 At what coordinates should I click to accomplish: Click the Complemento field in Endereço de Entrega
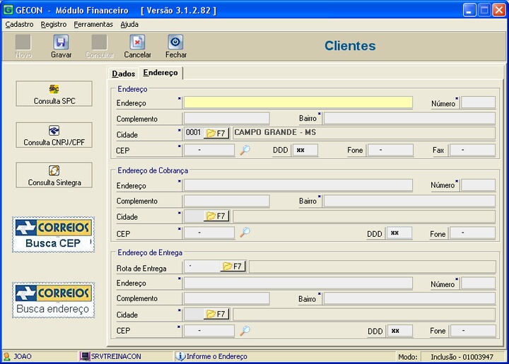227,298
